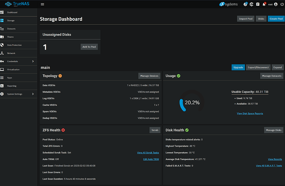Viewport: 285px width, 186px height.
Task: Click the System Settings gear icon
Action: tap(2, 94)
